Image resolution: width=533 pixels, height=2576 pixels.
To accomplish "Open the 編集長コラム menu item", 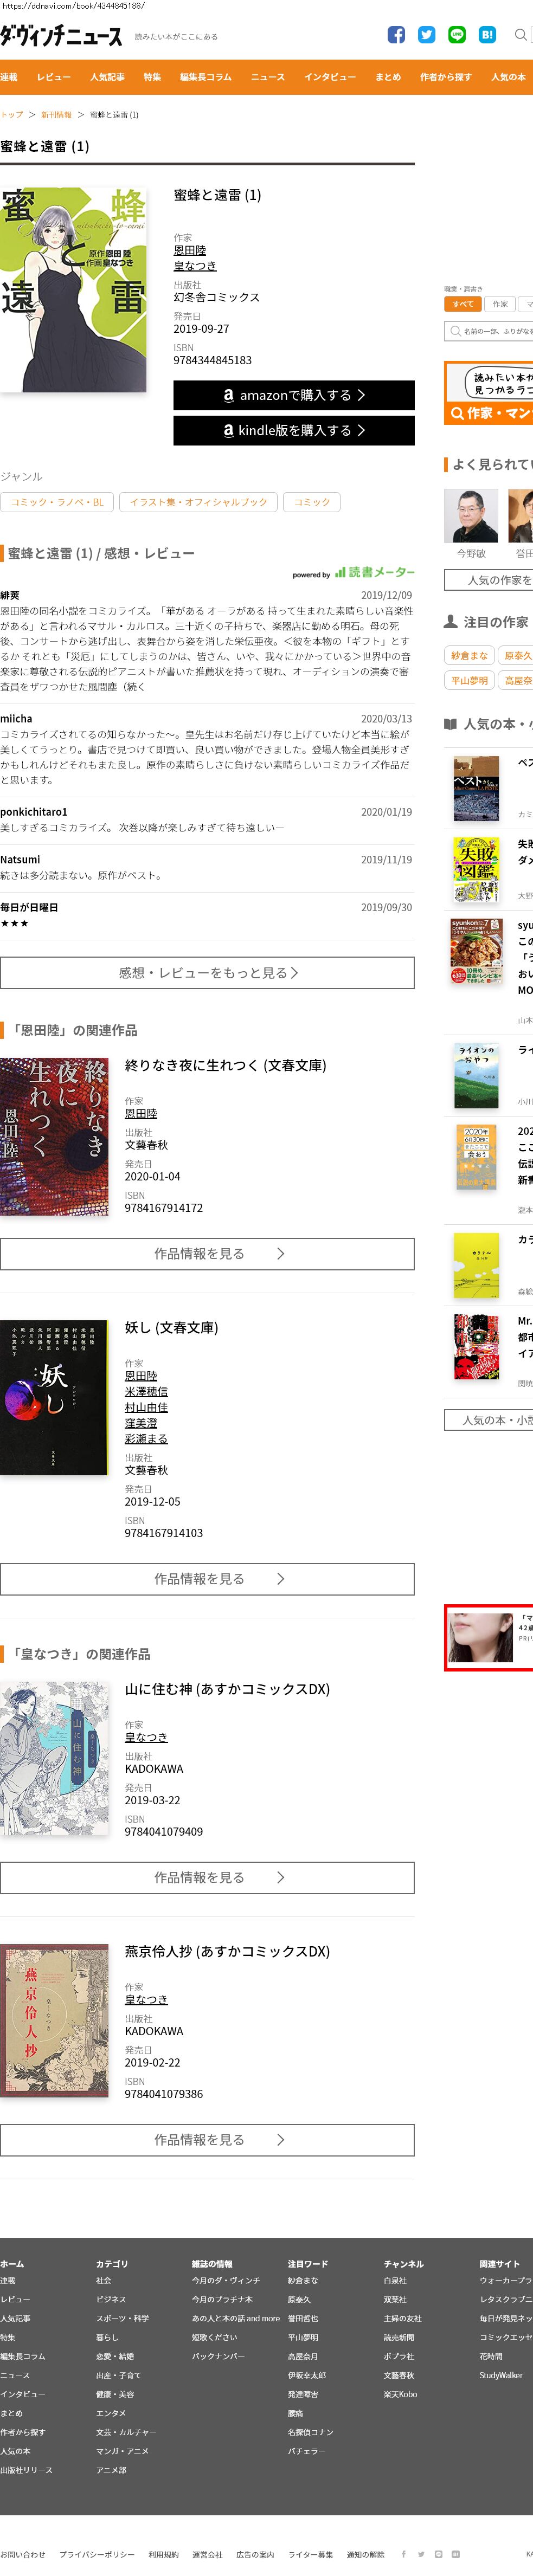I will [205, 77].
